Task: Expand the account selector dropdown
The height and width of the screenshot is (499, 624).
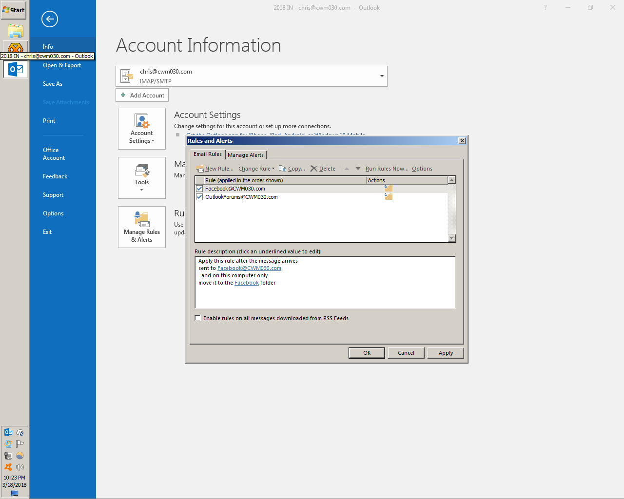Action: [382, 76]
